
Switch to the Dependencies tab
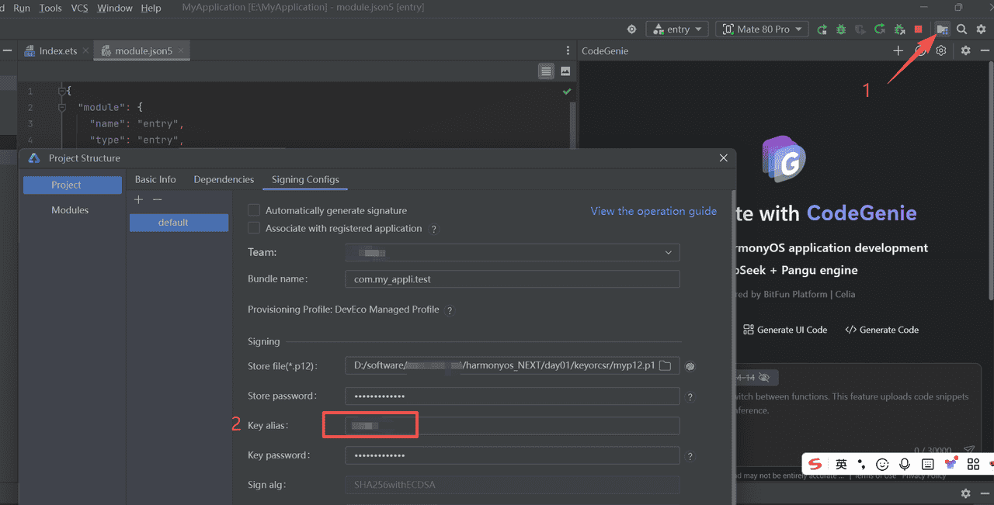224,179
